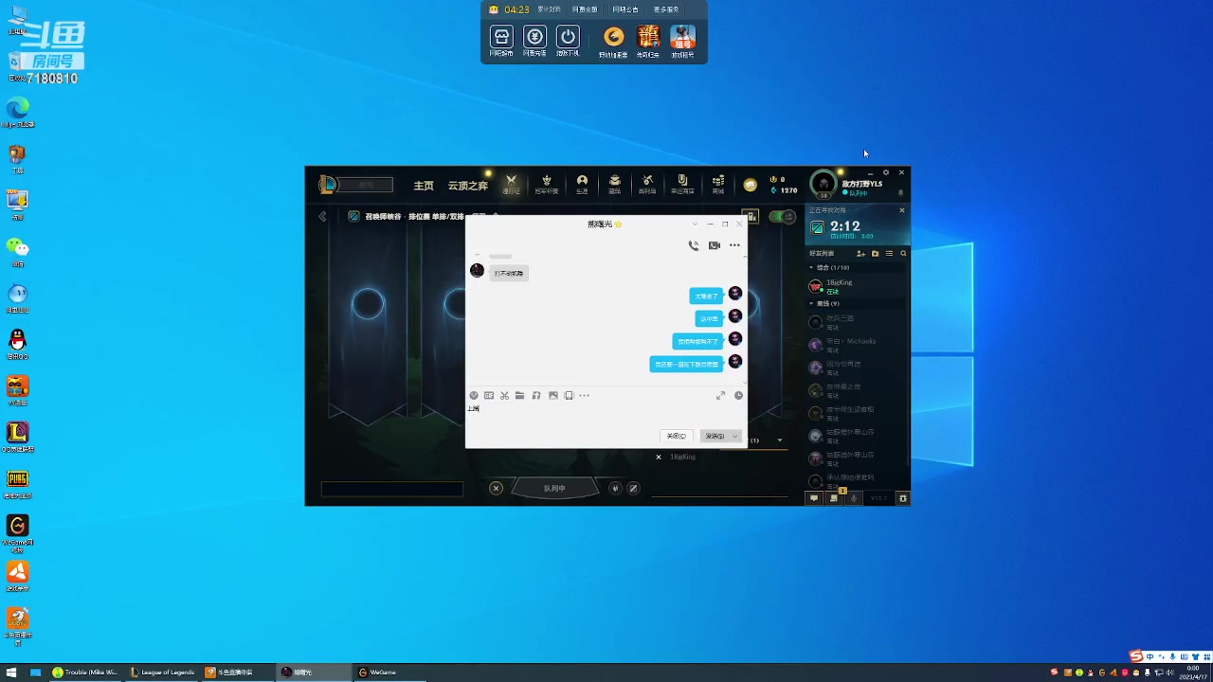Open the fourth text tab in top widget

[x=666, y=9]
